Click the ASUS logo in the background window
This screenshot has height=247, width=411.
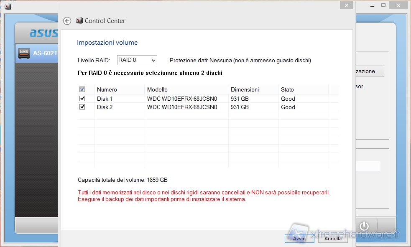pos(43,33)
